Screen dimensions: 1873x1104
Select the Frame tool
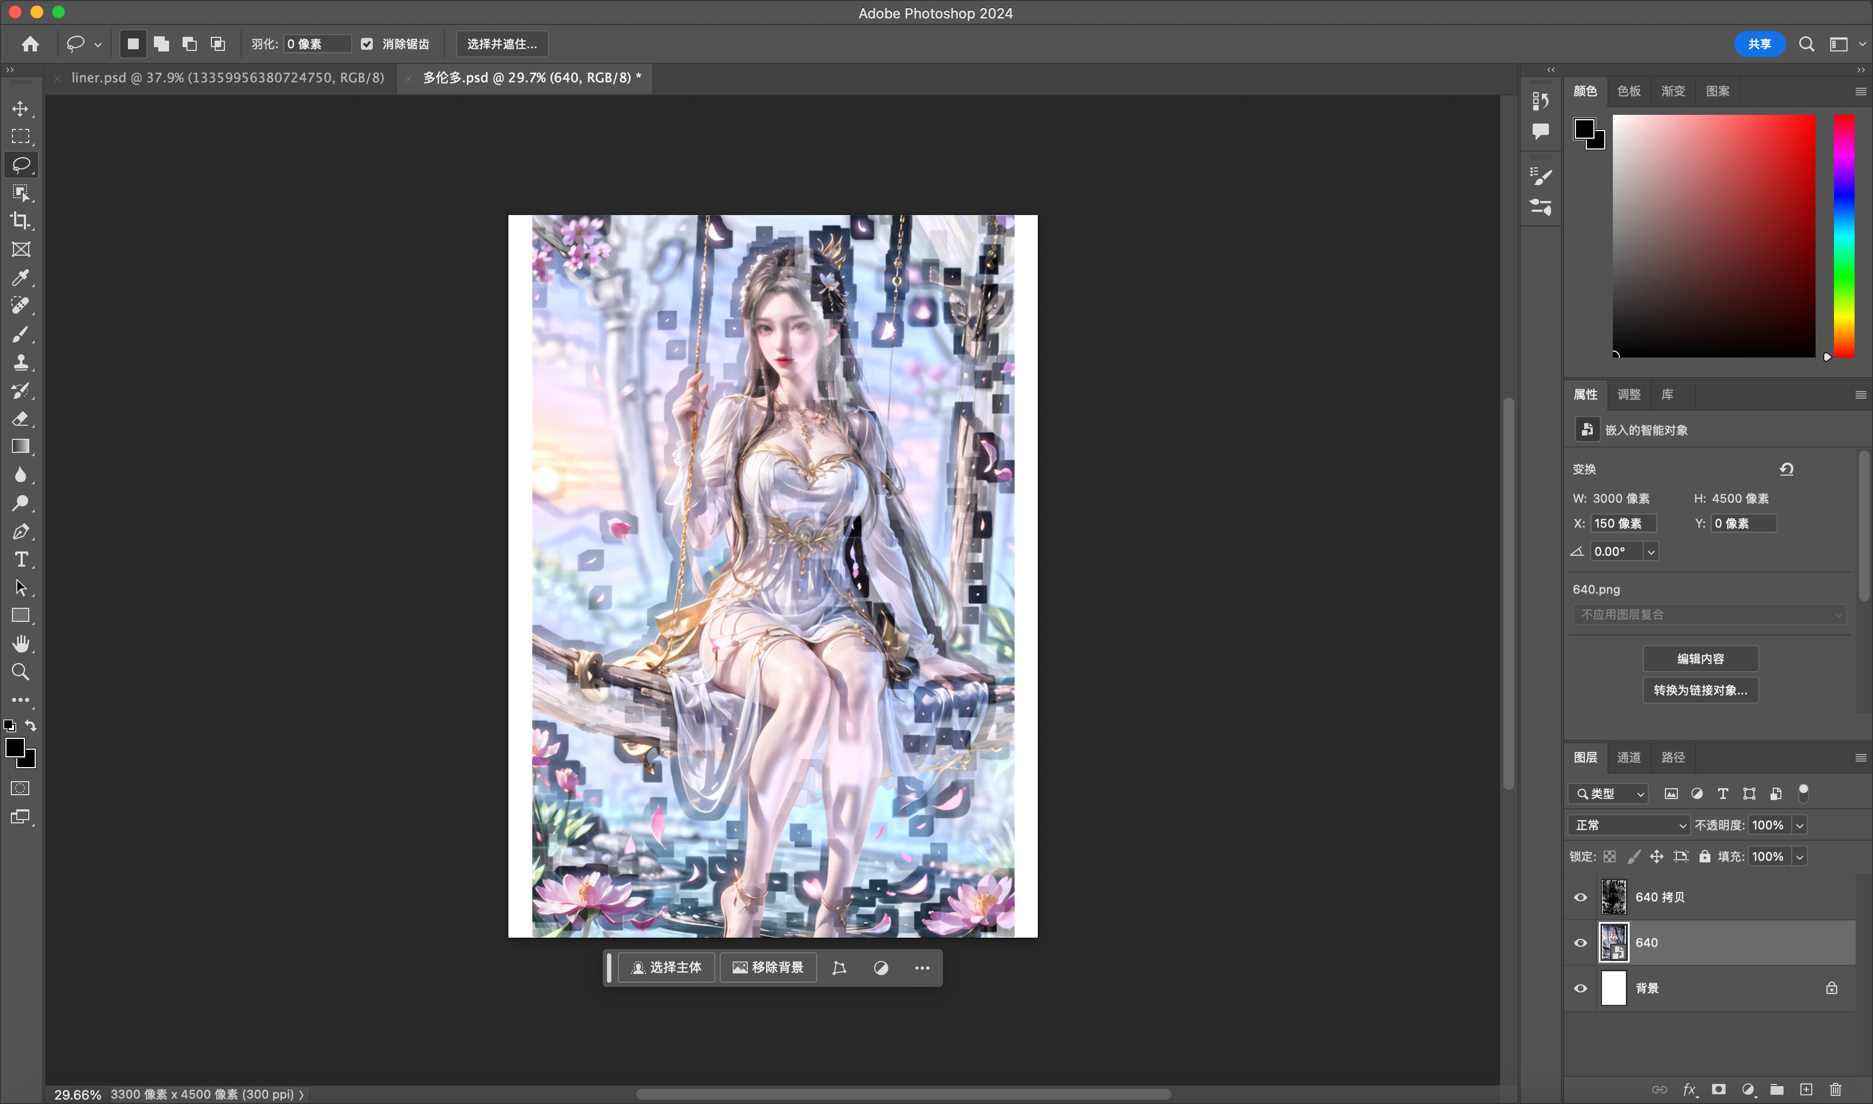point(21,249)
